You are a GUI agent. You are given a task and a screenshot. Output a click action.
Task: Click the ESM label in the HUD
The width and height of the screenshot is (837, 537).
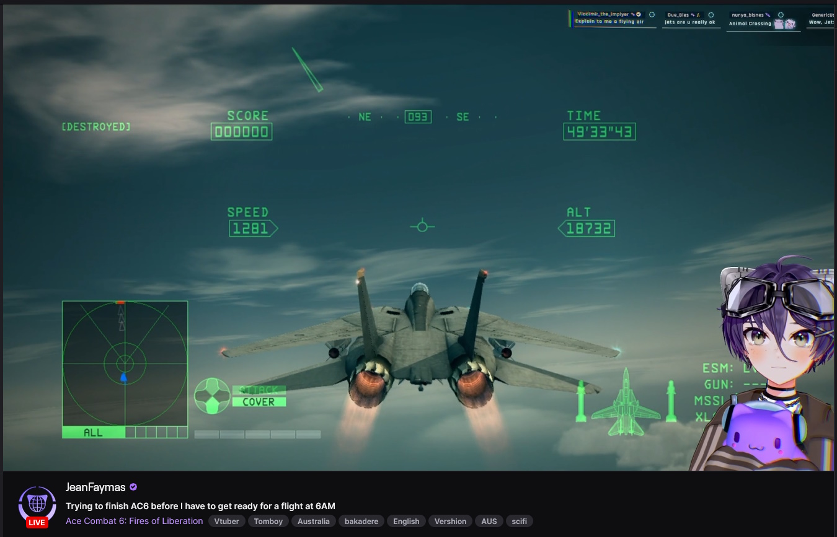pyautogui.click(x=717, y=369)
